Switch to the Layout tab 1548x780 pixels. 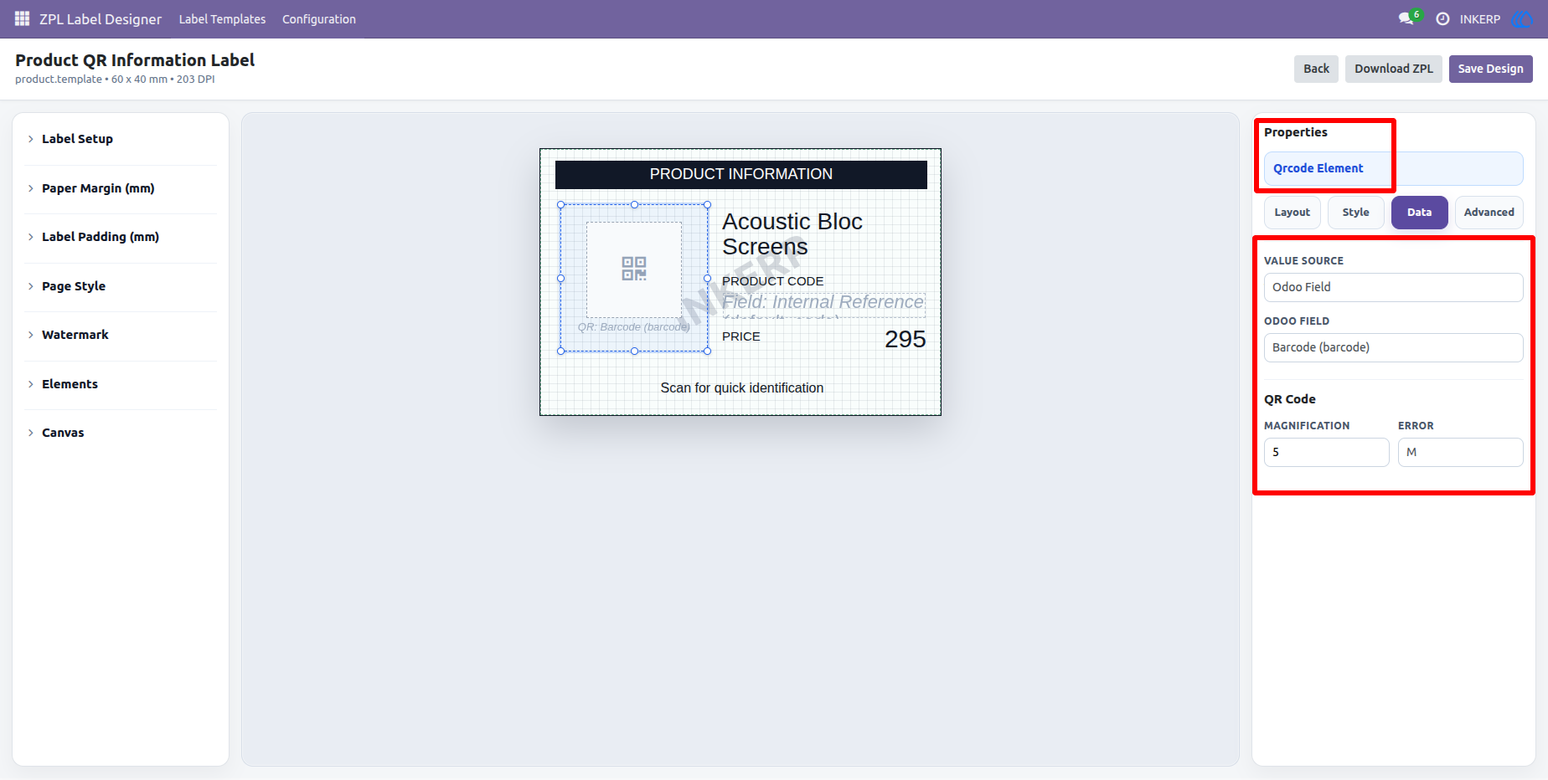click(1292, 213)
